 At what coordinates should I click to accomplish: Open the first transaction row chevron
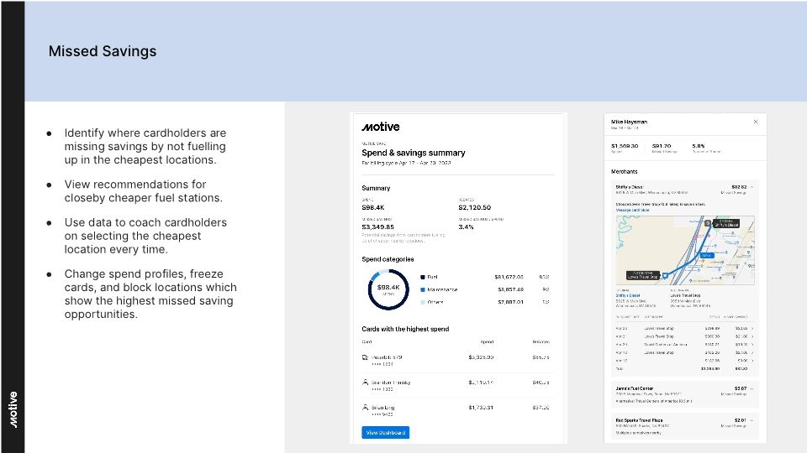pos(752,328)
